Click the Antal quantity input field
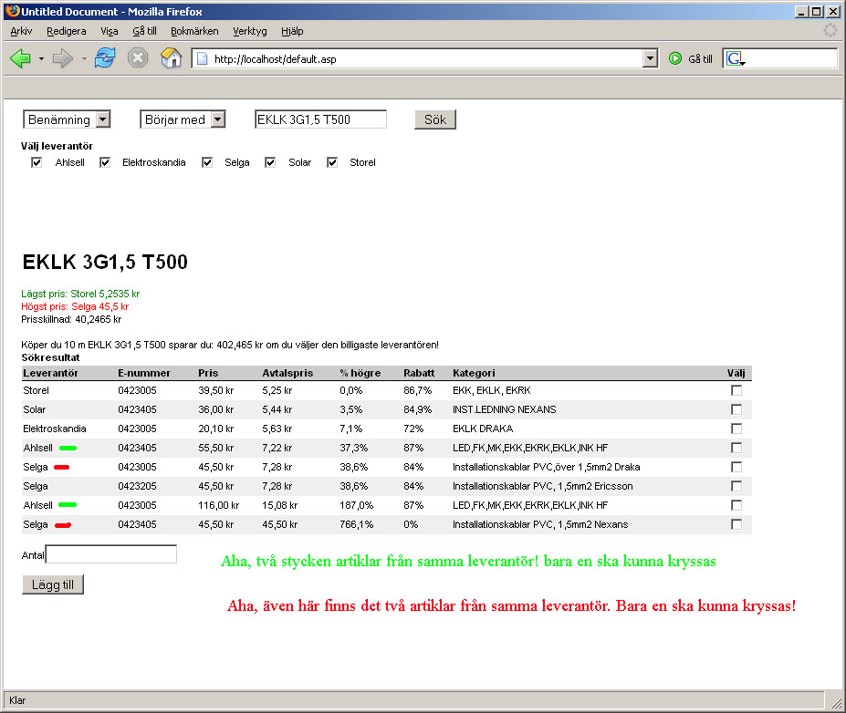This screenshot has height=713, width=846. point(111,554)
